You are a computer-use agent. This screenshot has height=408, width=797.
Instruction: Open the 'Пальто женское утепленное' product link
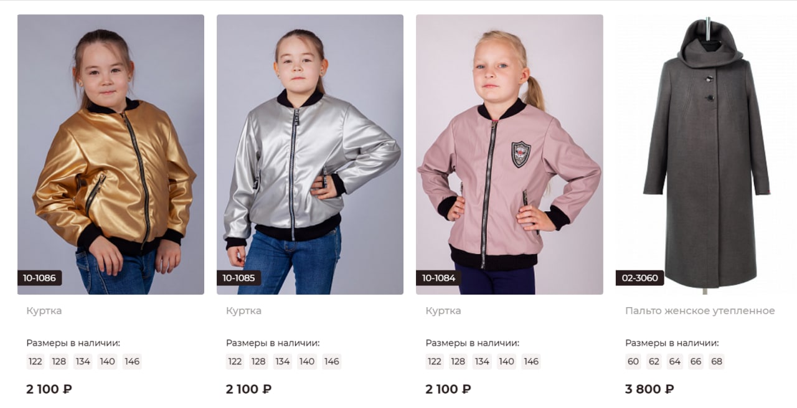pyautogui.click(x=700, y=311)
